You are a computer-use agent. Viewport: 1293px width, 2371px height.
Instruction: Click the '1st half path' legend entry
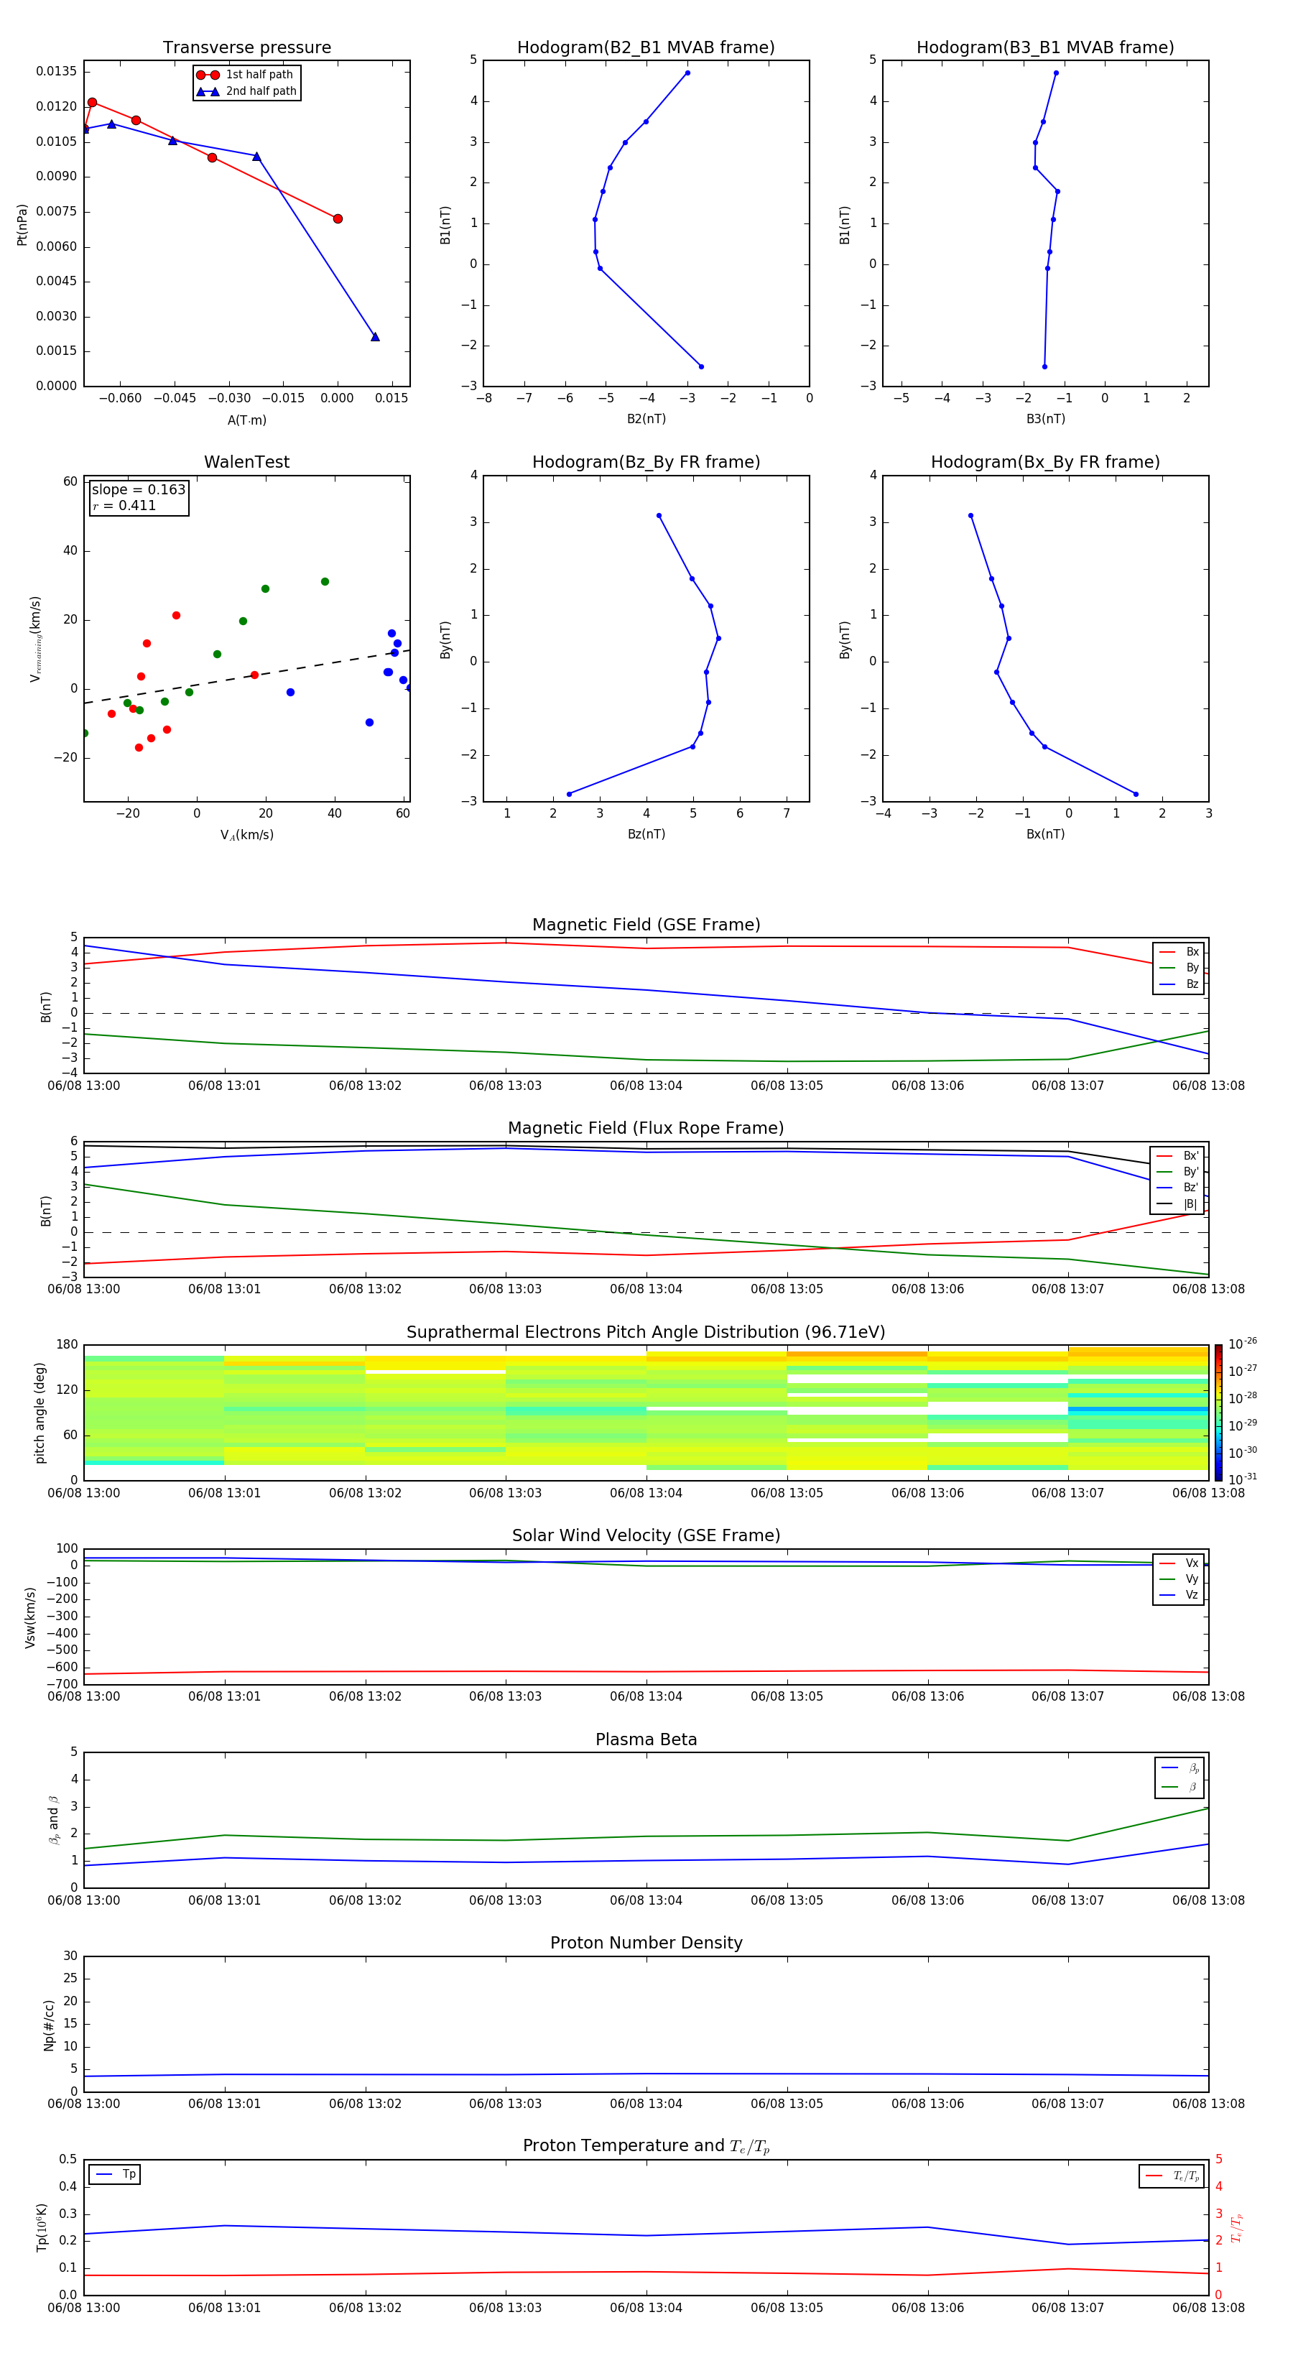(246, 75)
